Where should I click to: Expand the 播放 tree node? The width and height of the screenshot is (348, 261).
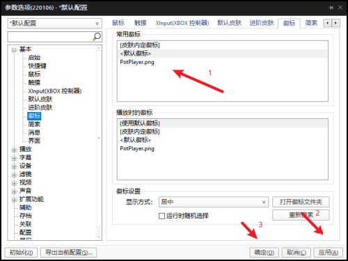point(15,150)
